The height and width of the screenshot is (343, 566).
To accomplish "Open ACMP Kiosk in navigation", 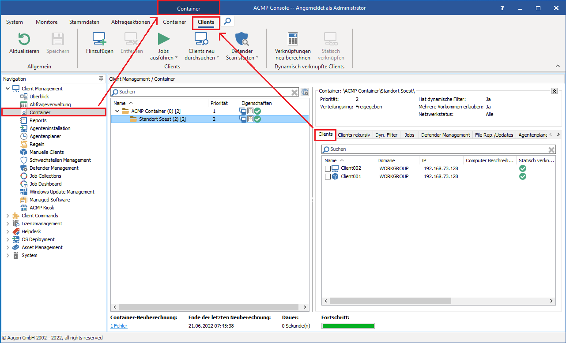I will click(42, 208).
